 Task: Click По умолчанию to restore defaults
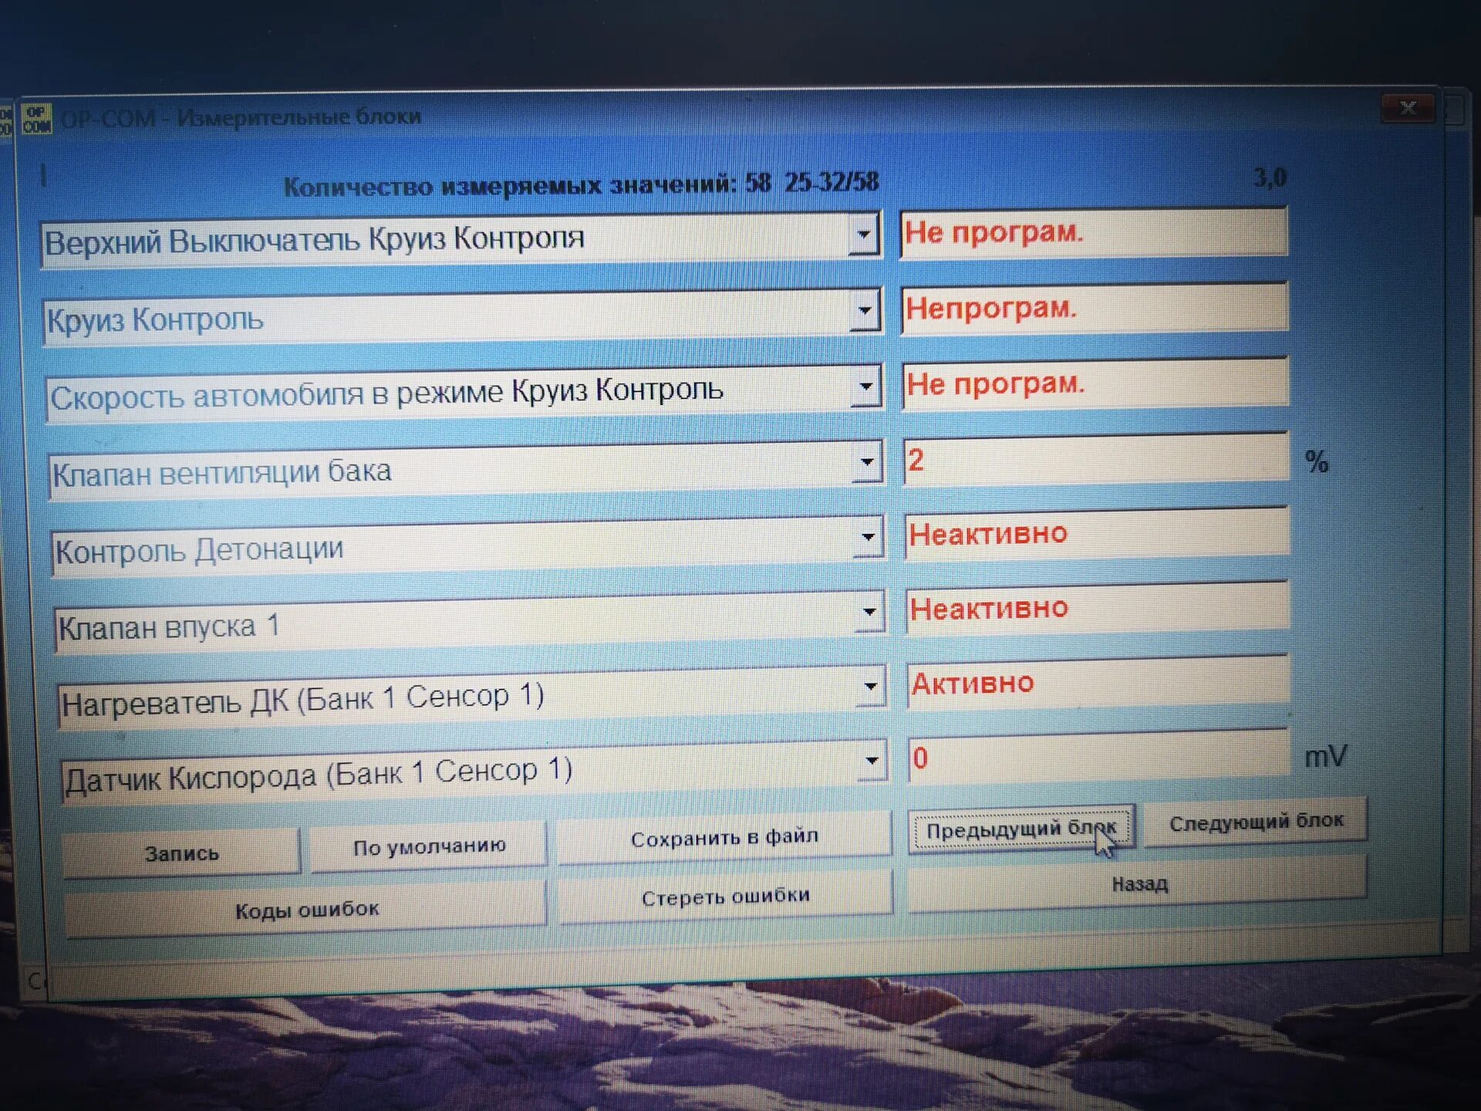(429, 845)
